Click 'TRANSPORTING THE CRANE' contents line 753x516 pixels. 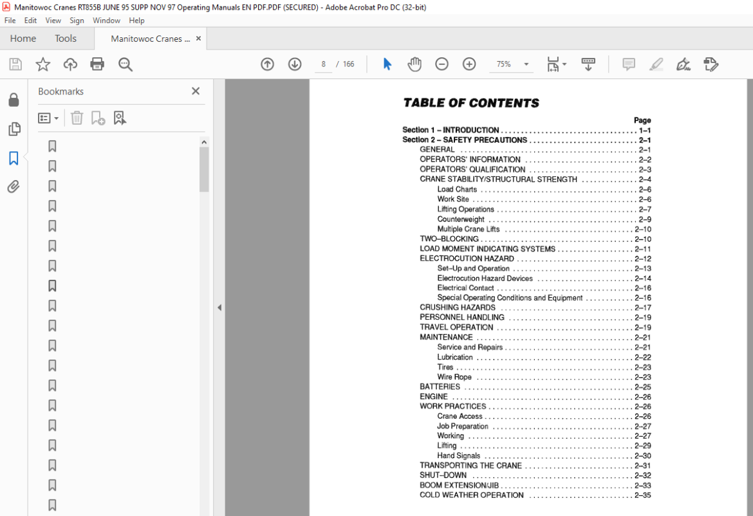(535, 466)
